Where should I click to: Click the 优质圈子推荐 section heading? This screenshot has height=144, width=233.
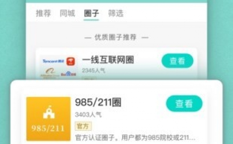coord(115,37)
